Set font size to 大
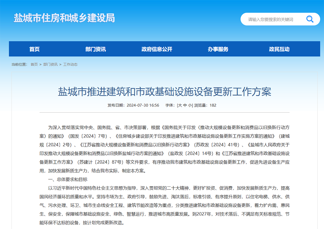The width and height of the screenshot is (324, 229). tap(180, 105)
